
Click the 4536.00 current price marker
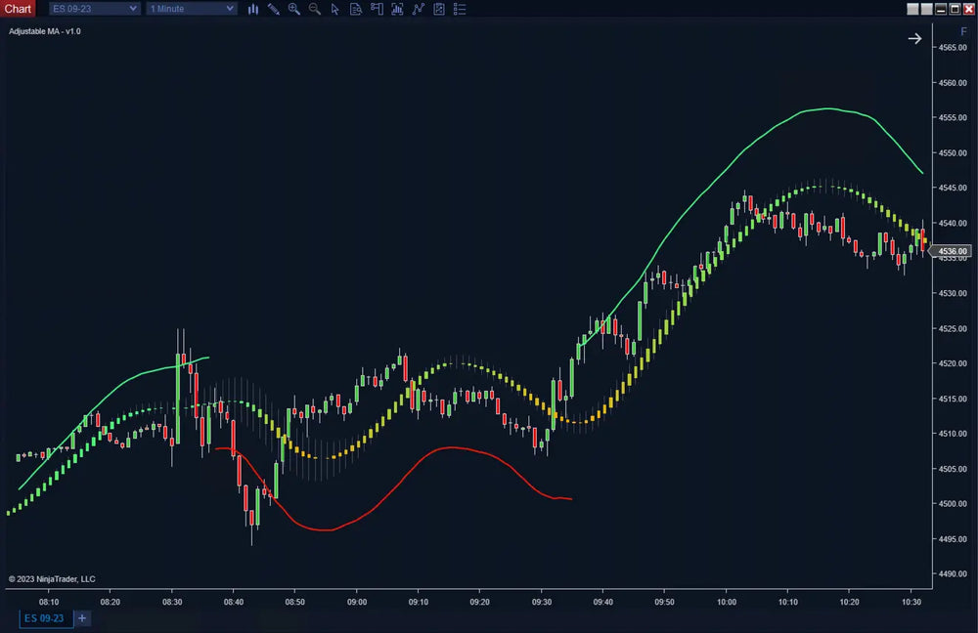(952, 251)
